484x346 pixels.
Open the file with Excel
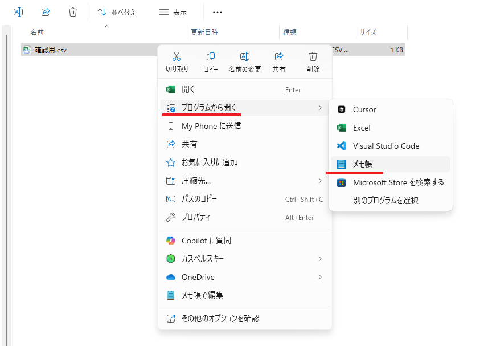370,128
